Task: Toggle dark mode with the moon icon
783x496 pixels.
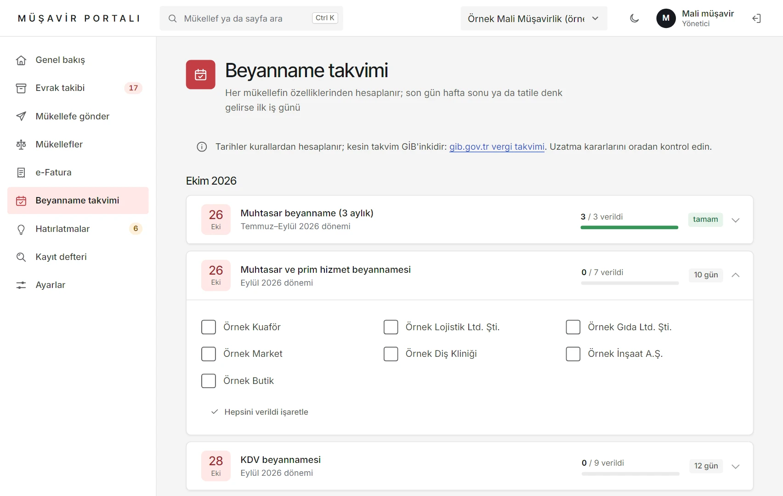Action: pyautogui.click(x=635, y=18)
